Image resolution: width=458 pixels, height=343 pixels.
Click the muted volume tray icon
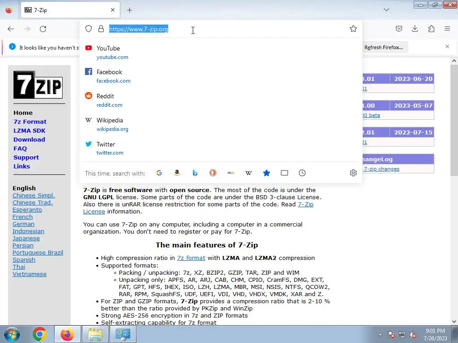(413, 335)
